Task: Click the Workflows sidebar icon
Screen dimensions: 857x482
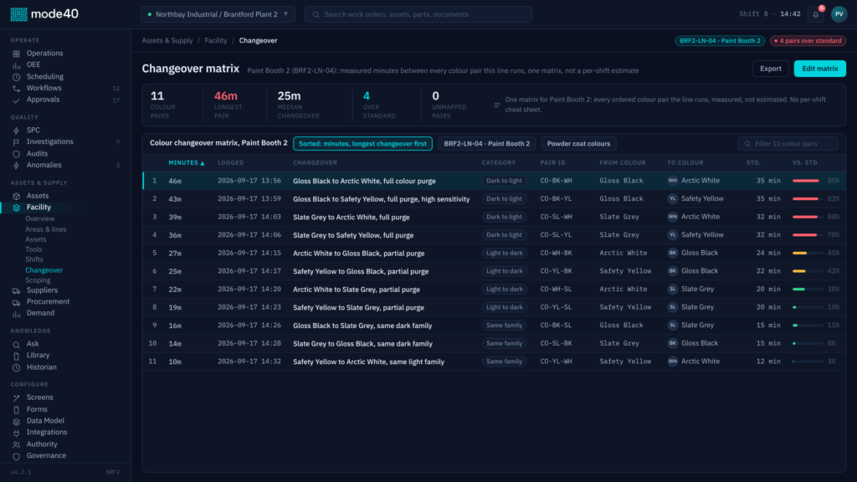Action: 17,89
